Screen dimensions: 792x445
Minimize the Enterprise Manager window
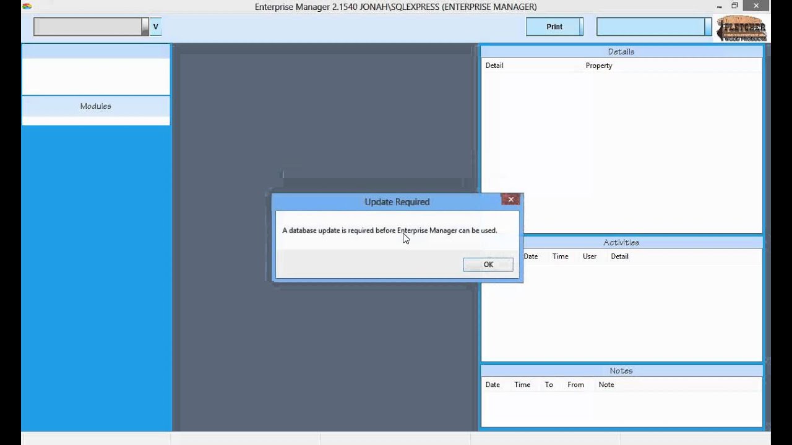pyautogui.click(x=718, y=6)
